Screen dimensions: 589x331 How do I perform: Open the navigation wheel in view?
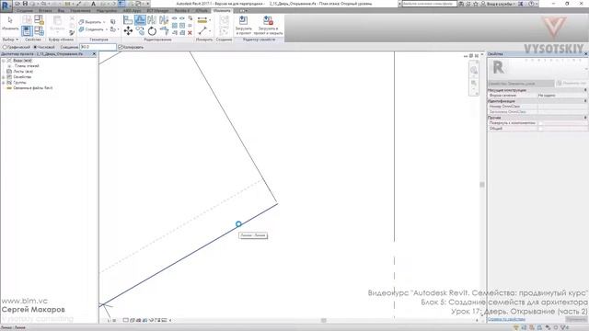coord(474,70)
